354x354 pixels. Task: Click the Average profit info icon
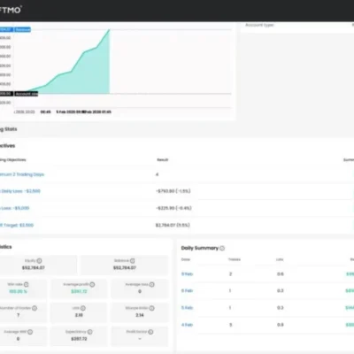click(x=92, y=284)
